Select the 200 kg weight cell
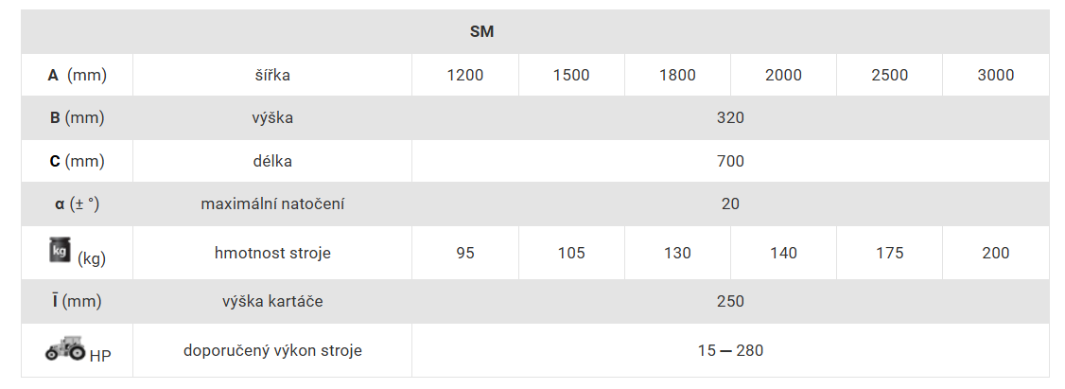The image size is (1065, 389). [x=995, y=253]
